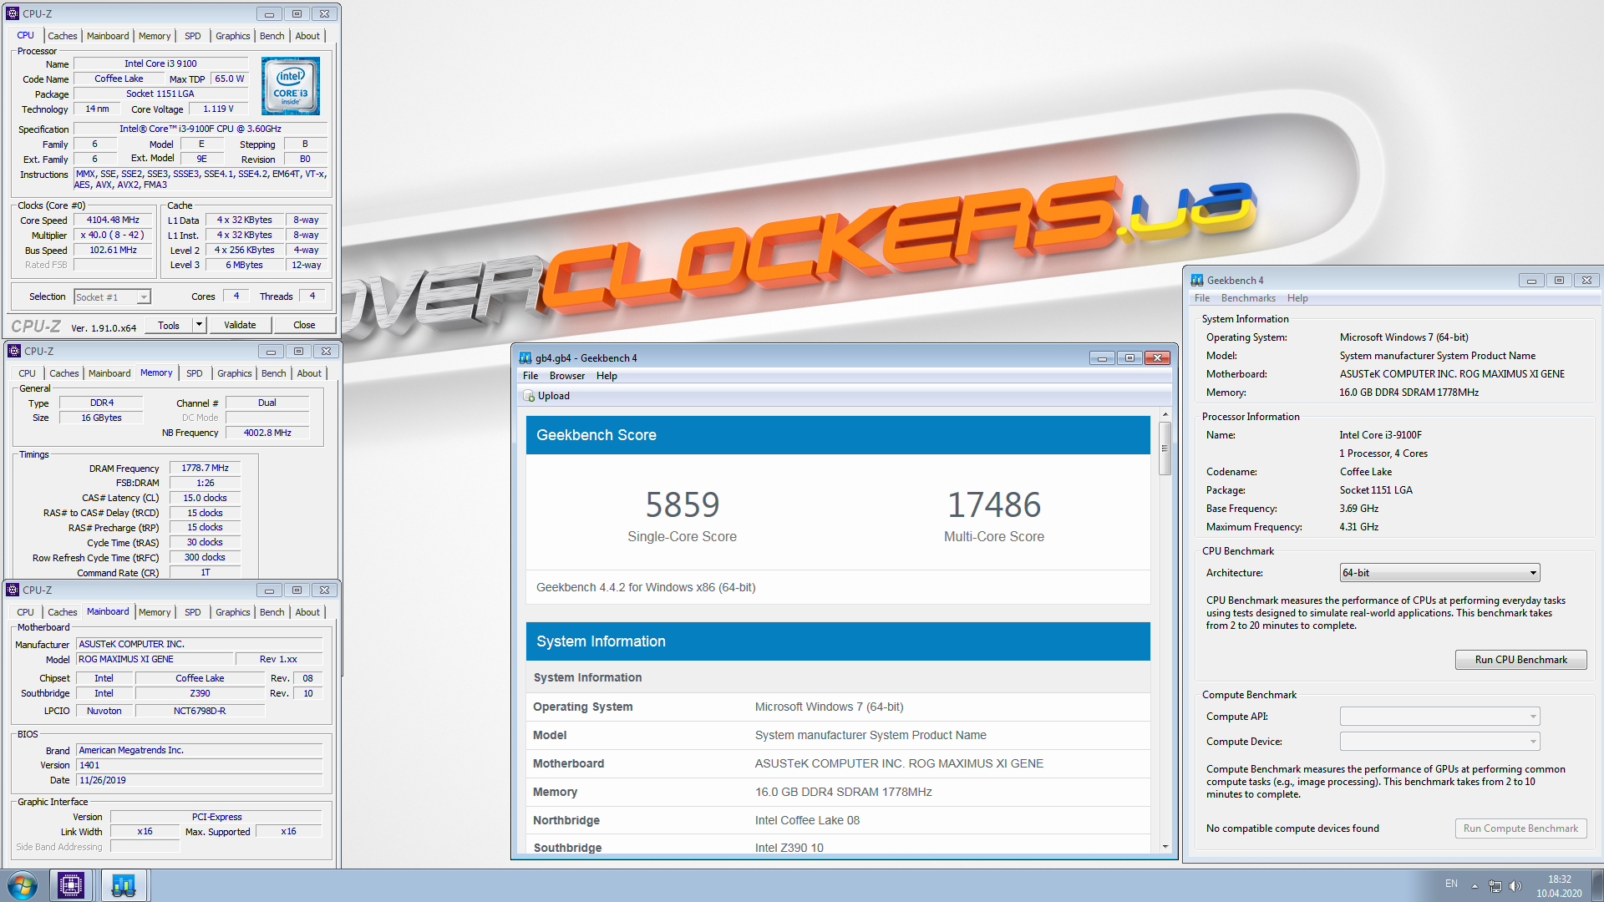Click CPU-Z title icon in top window

click(13, 13)
